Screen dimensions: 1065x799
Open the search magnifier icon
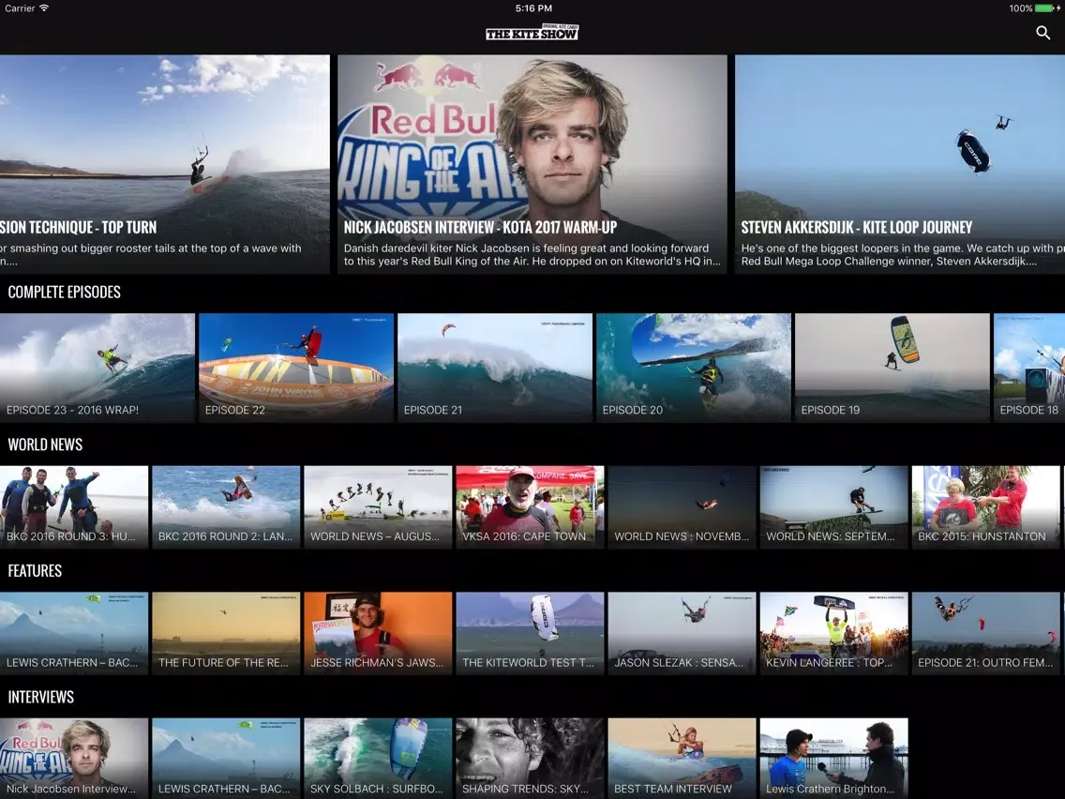click(1042, 33)
